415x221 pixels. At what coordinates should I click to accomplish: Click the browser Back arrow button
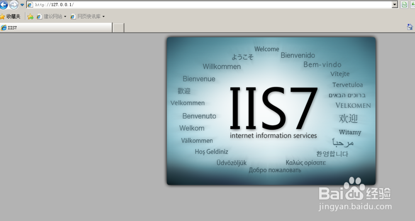point(3,5)
